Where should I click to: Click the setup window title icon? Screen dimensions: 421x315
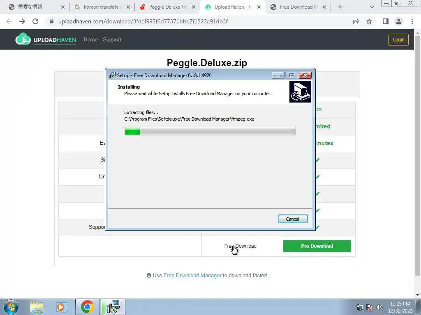click(112, 75)
